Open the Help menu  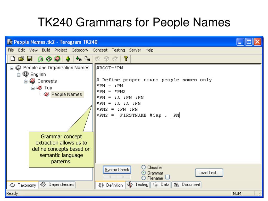pos(149,50)
